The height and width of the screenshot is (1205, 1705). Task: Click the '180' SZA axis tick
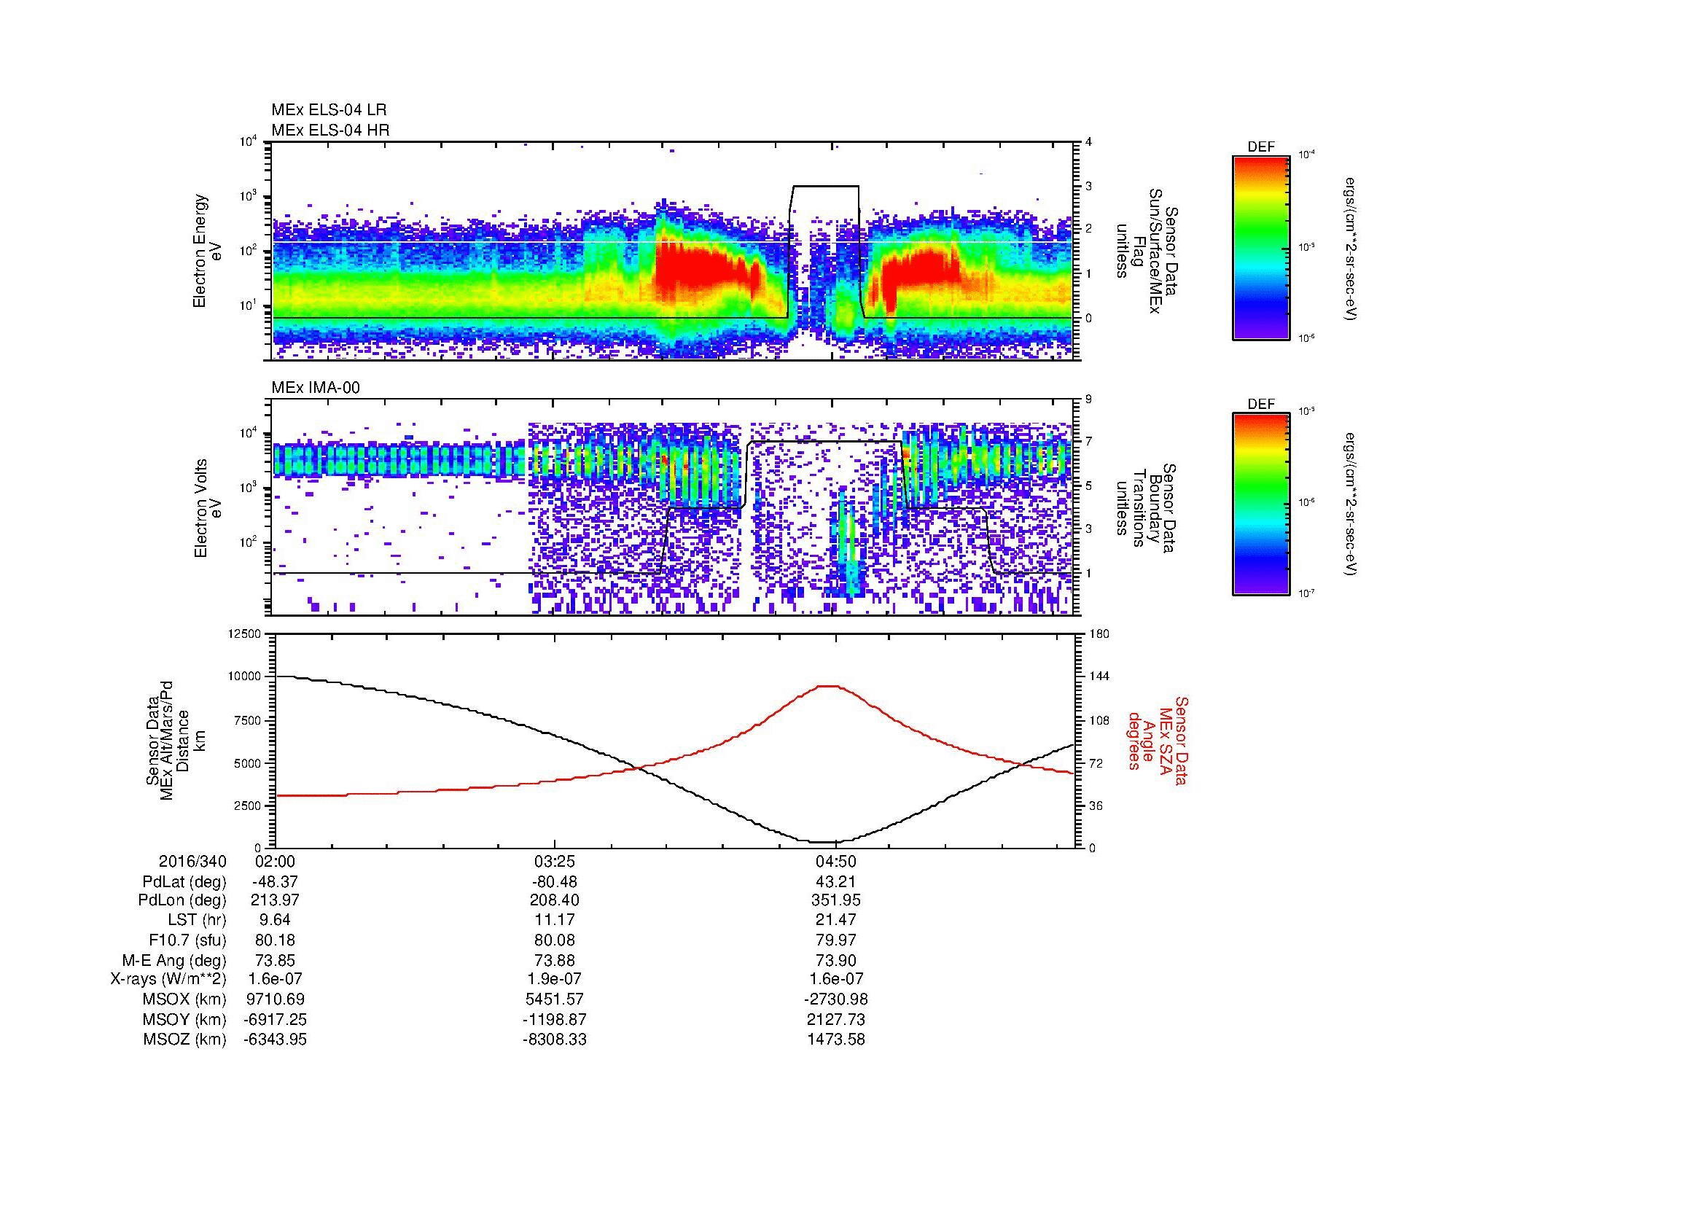[1099, 633]
